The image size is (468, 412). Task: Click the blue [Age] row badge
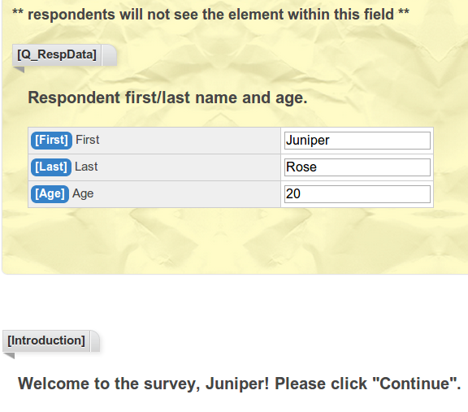[x=50, y=194]
